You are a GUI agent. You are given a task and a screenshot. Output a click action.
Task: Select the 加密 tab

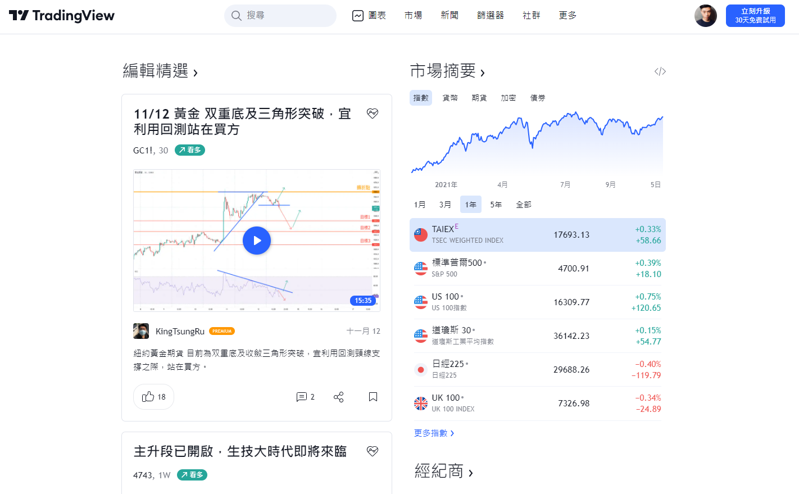pos(509,98)
